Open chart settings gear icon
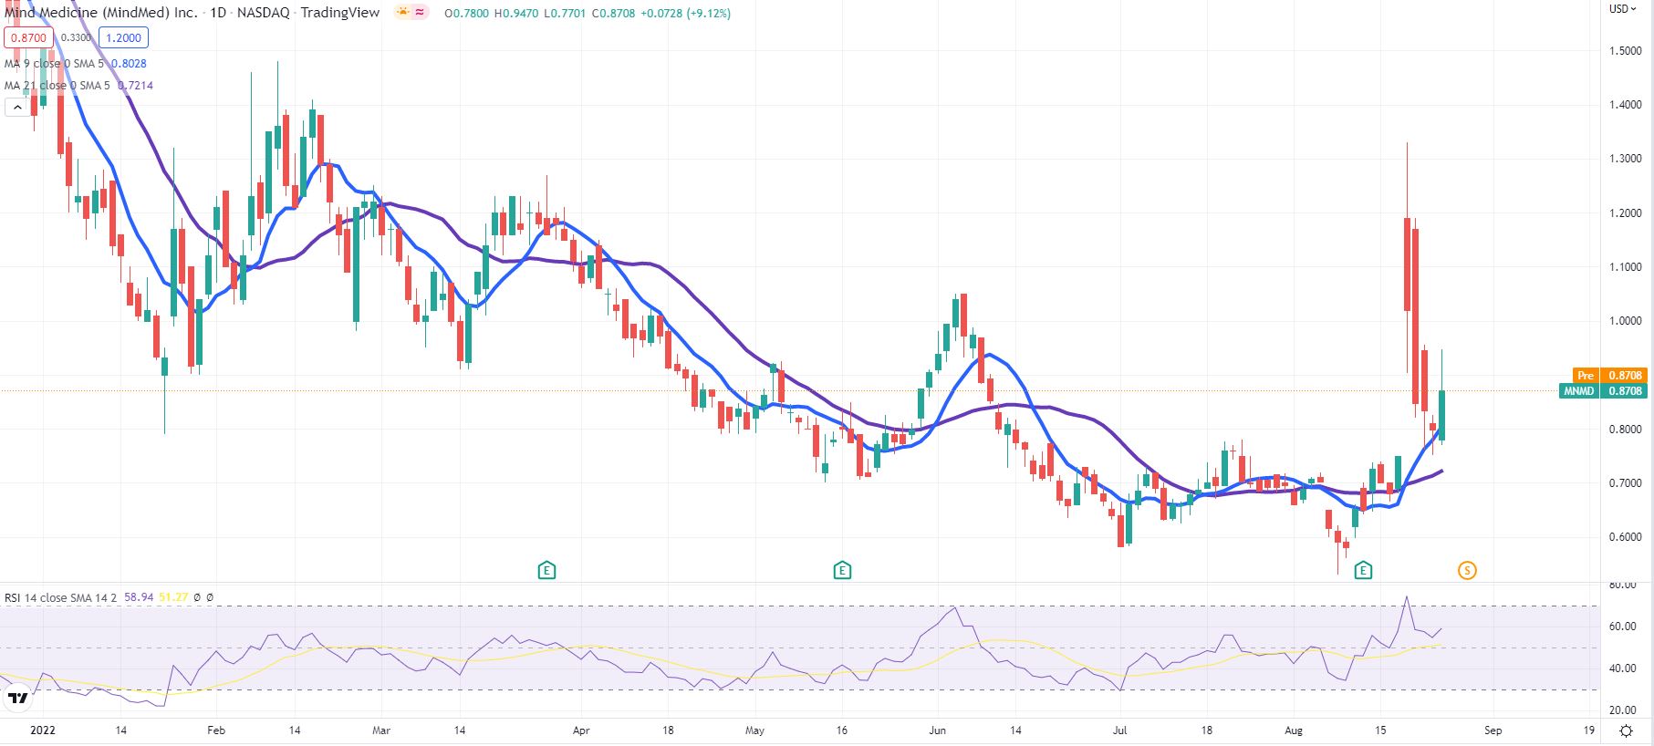This screenshot has width=1654, height=746. pos(1626,730)
